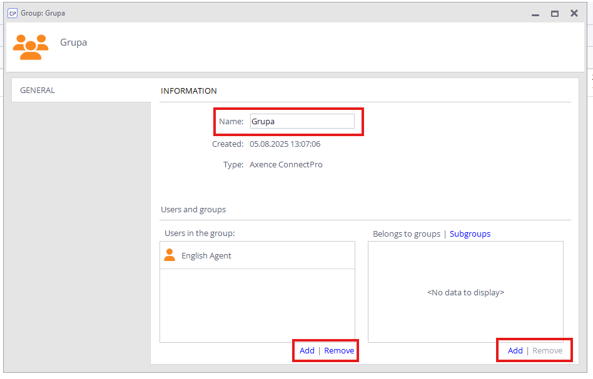Screen dimensions: 593x379
Task: Add a user to the group
Action: coord(307,351)
